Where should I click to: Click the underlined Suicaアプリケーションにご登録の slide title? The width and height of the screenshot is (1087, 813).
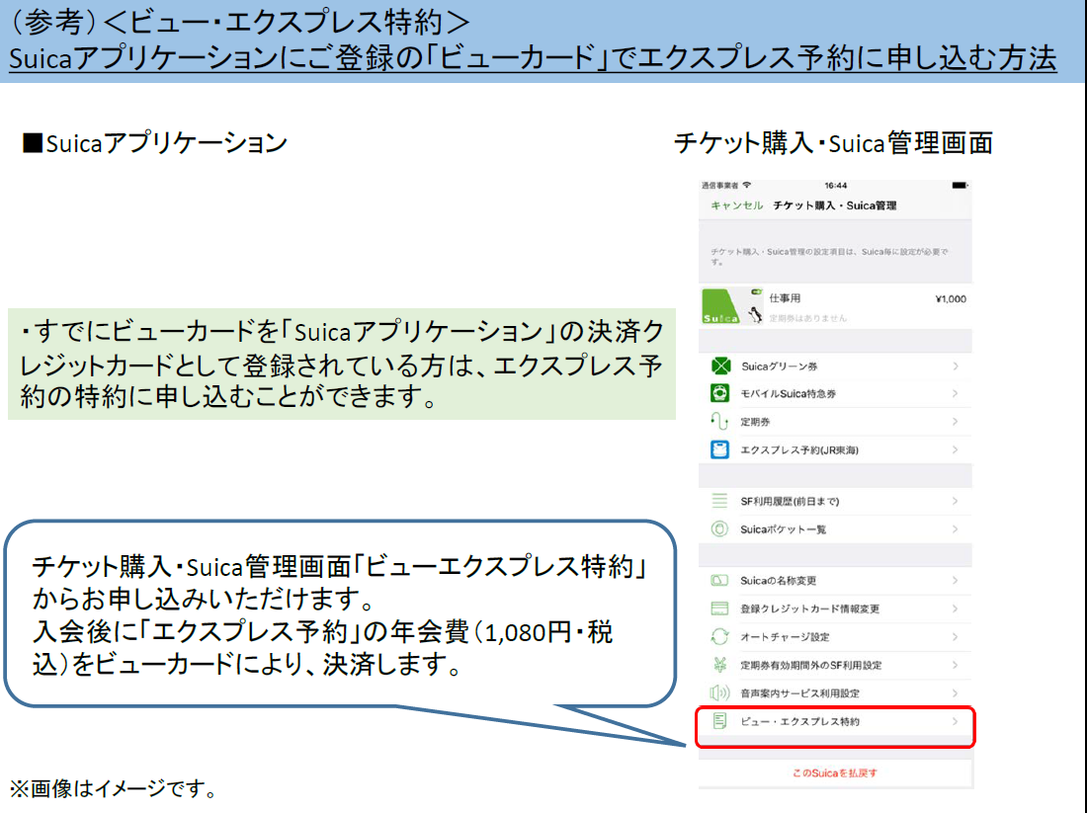click(533, 57)
